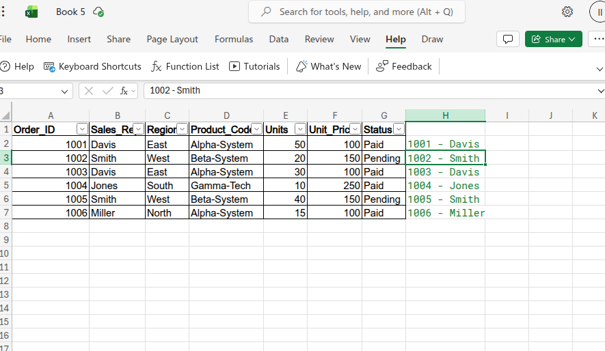Select the Gamma-Tech cell
Image resolution: width=605 pixels, height=351 pixels.
pyautogui.click(x=226, y=185)
